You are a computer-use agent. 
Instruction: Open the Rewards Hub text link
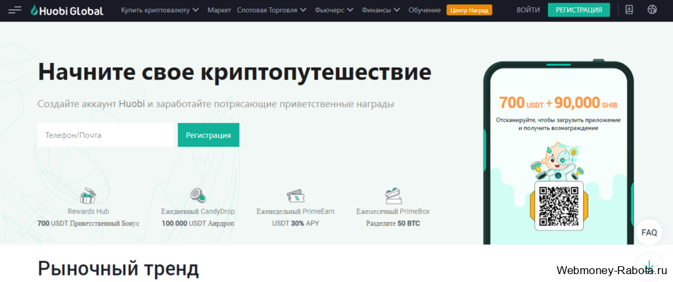coord(89,211)
